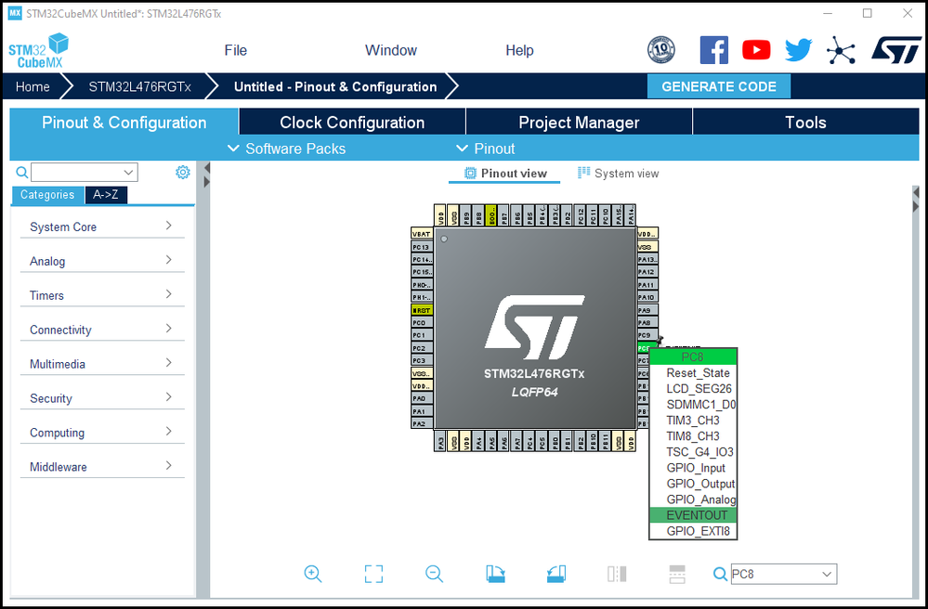Fit the chip to the view
928x609 pixels.
pos(373,574)
